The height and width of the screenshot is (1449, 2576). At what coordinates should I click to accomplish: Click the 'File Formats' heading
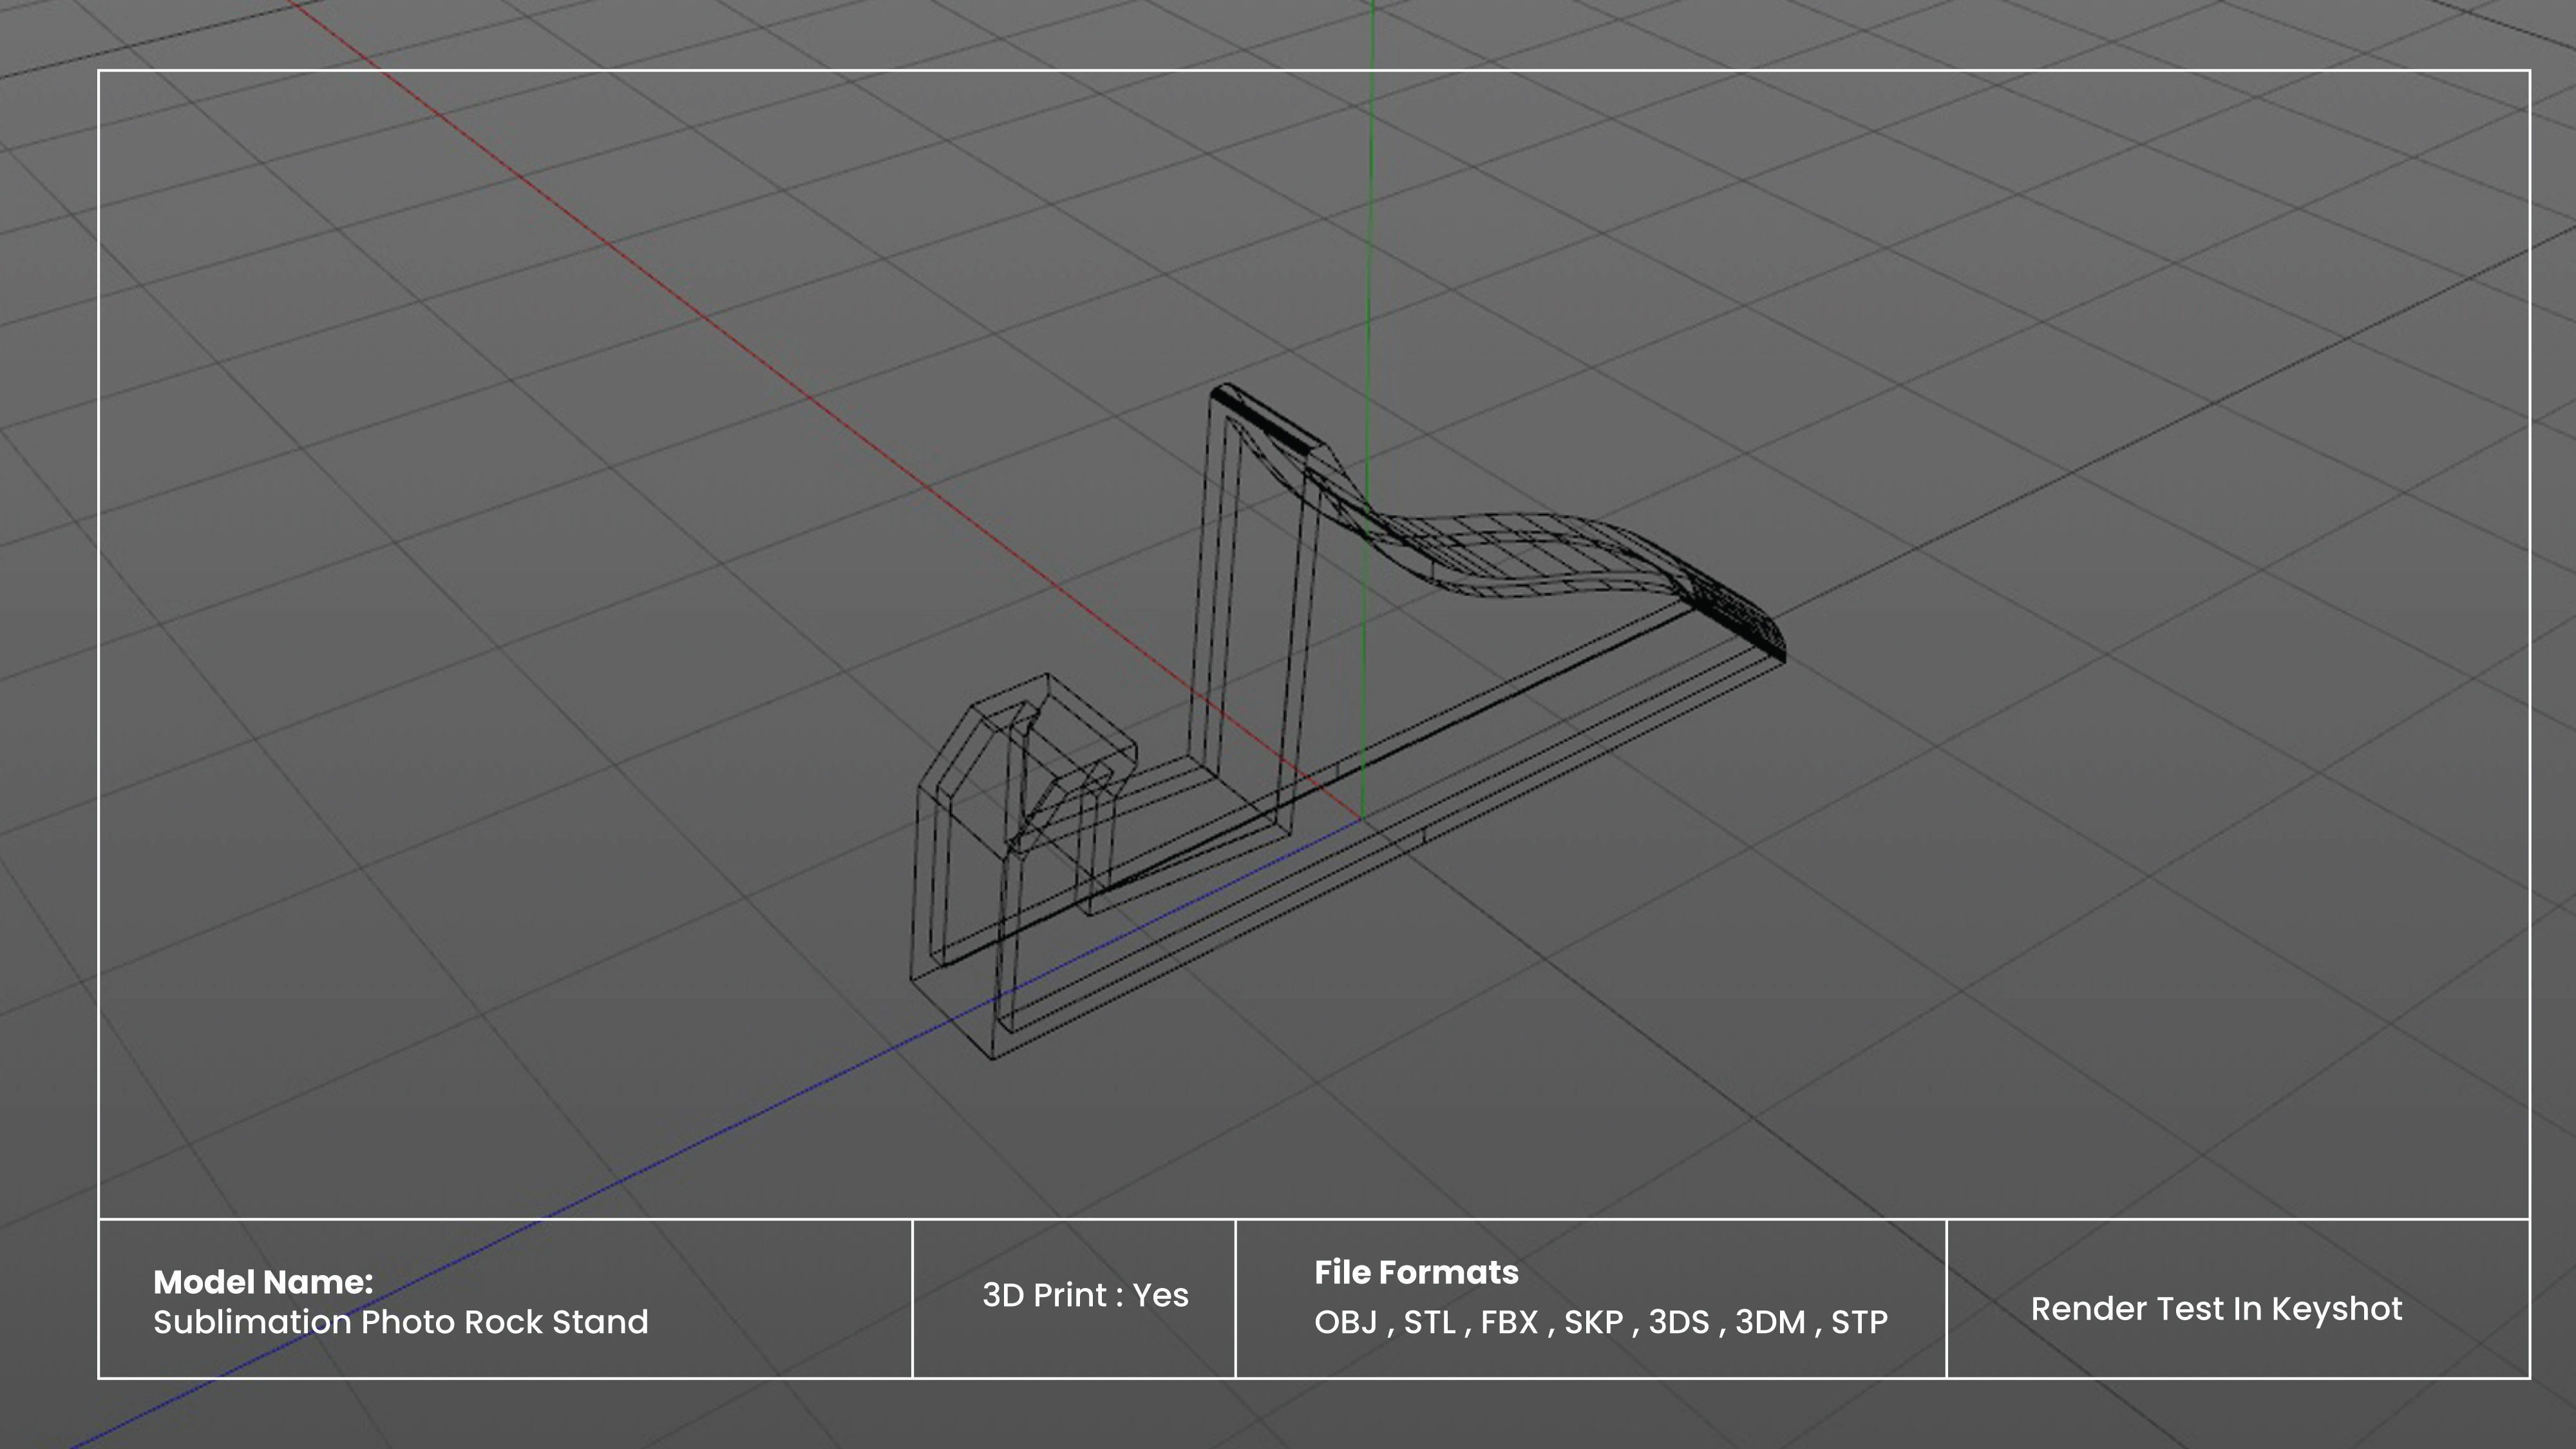(1416, 1272)
